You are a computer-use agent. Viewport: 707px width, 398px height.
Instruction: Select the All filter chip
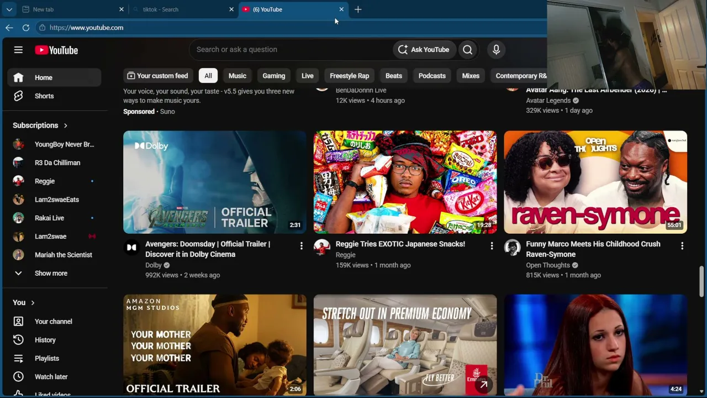(x=208, y=76)
